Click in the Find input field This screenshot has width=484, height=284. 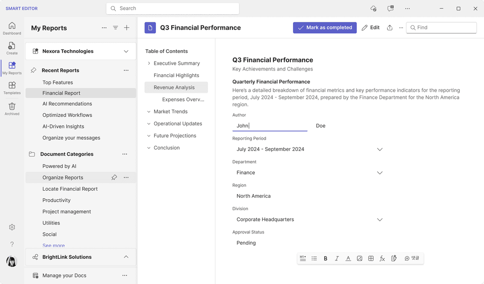click(444, 28)
